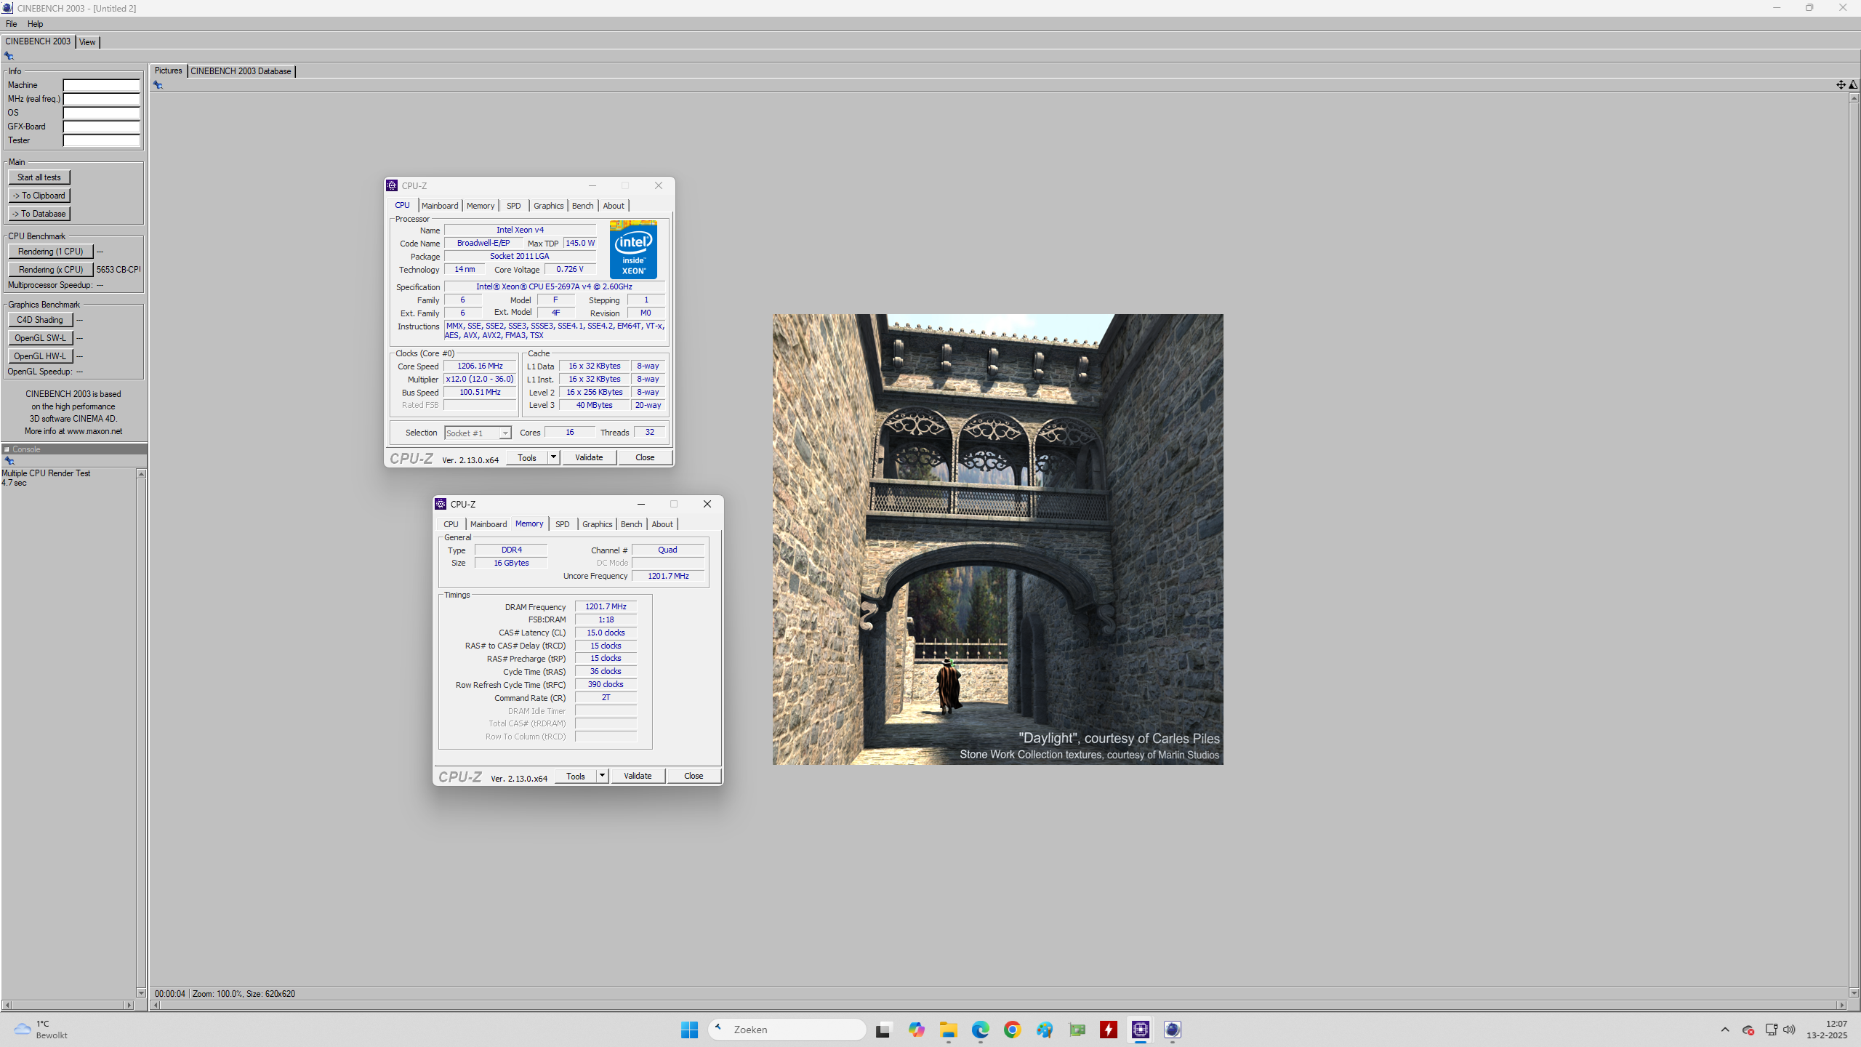Screen dimensions: 1861x1047
Task: Launch Copilot from the taskbar
Action: pos(916,1030)
